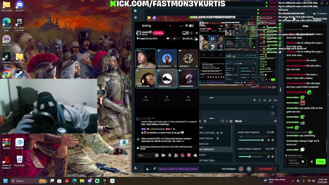Screen dimensions: 329x185
Task: Follow Jaybo on TikTok LIVE
Action: [x=159, y=33]
